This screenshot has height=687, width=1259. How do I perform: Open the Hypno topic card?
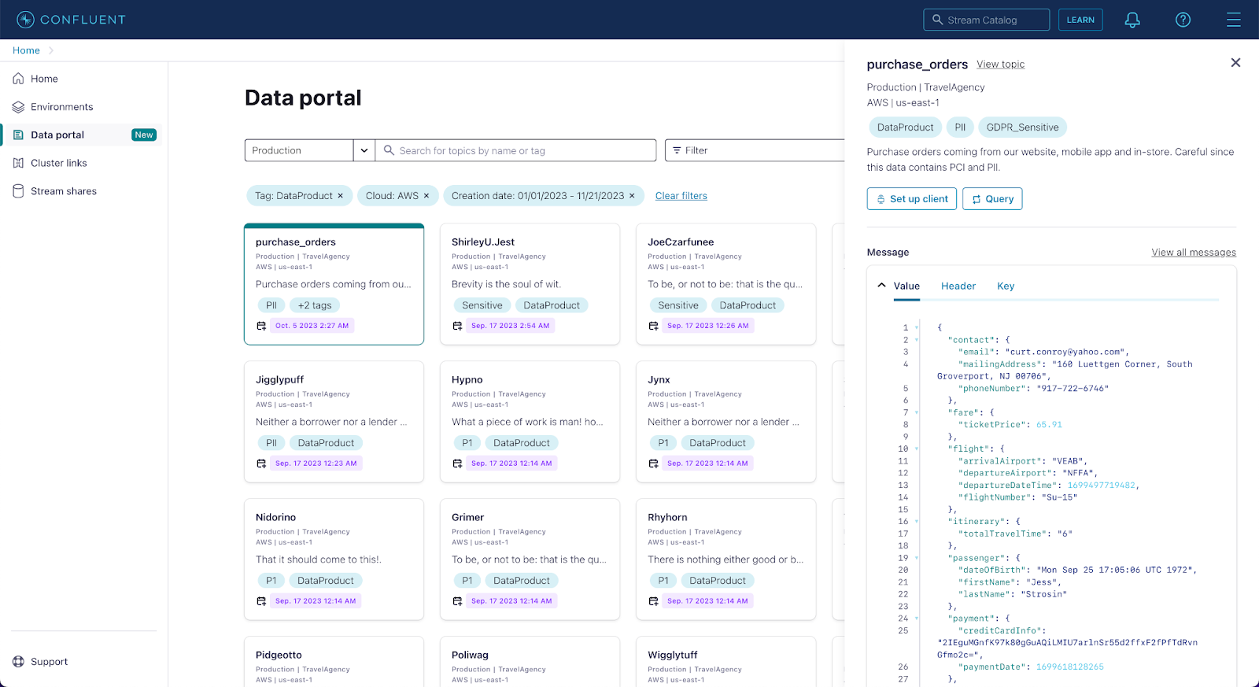530,422
